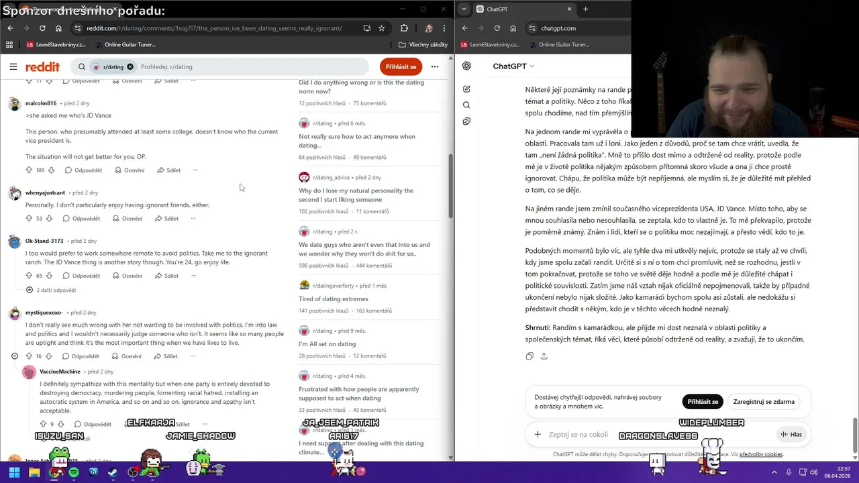Upvote VaccineMachine's comment
The image size is (859, 483).
point(43,424)
